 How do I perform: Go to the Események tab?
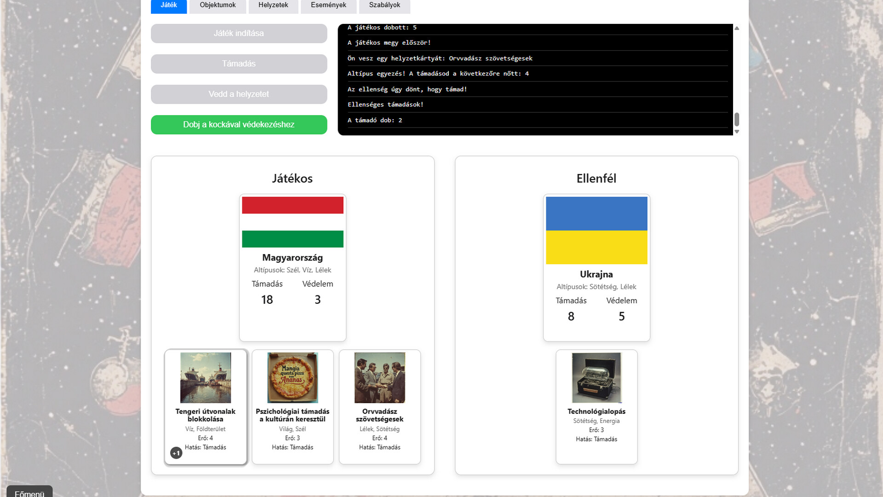(328, 5)
